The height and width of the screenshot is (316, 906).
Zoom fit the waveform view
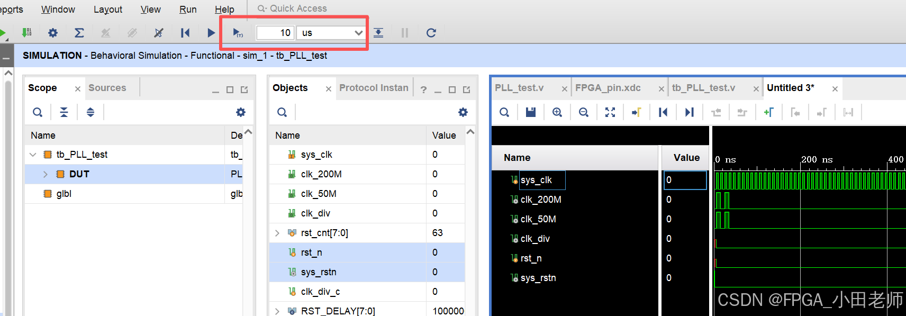coord(610,112)
